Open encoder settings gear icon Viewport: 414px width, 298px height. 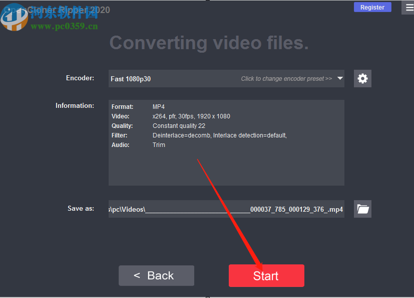(x=362, y=79)
